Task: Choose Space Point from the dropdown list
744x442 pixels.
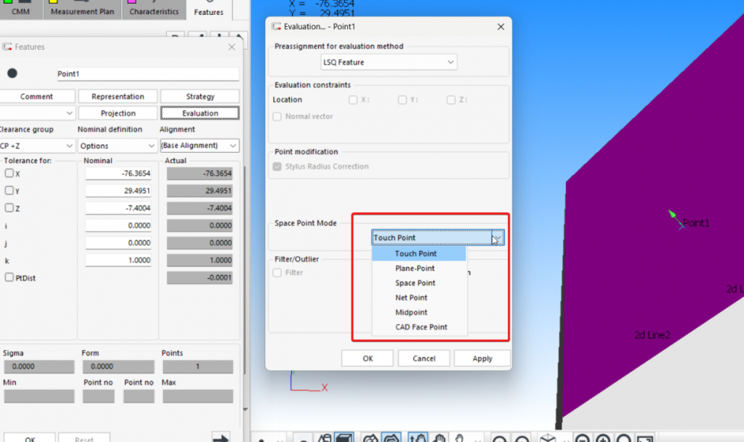Action: pos(416,283)
